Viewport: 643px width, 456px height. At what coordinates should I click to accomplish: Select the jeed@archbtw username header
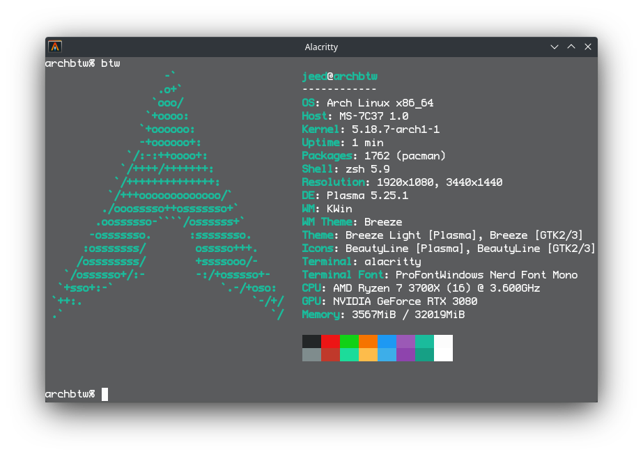(340, 76)
